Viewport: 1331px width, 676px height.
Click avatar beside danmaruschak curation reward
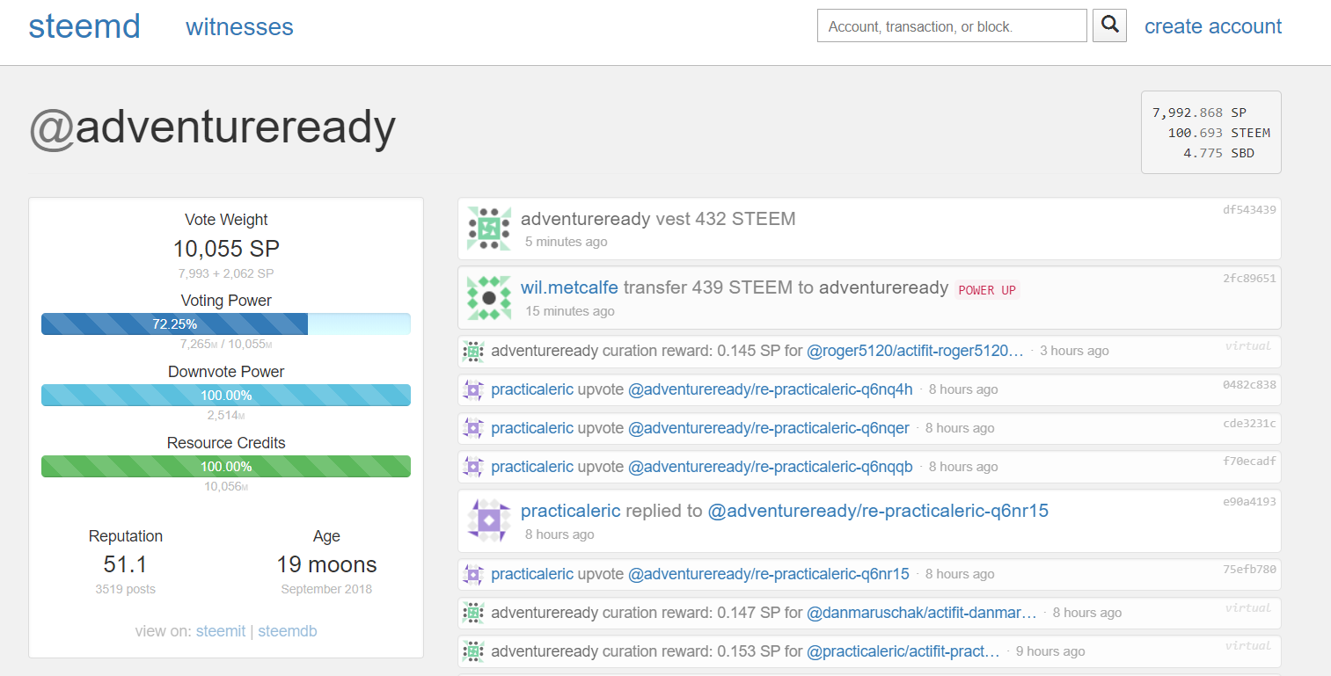point(473,613)
